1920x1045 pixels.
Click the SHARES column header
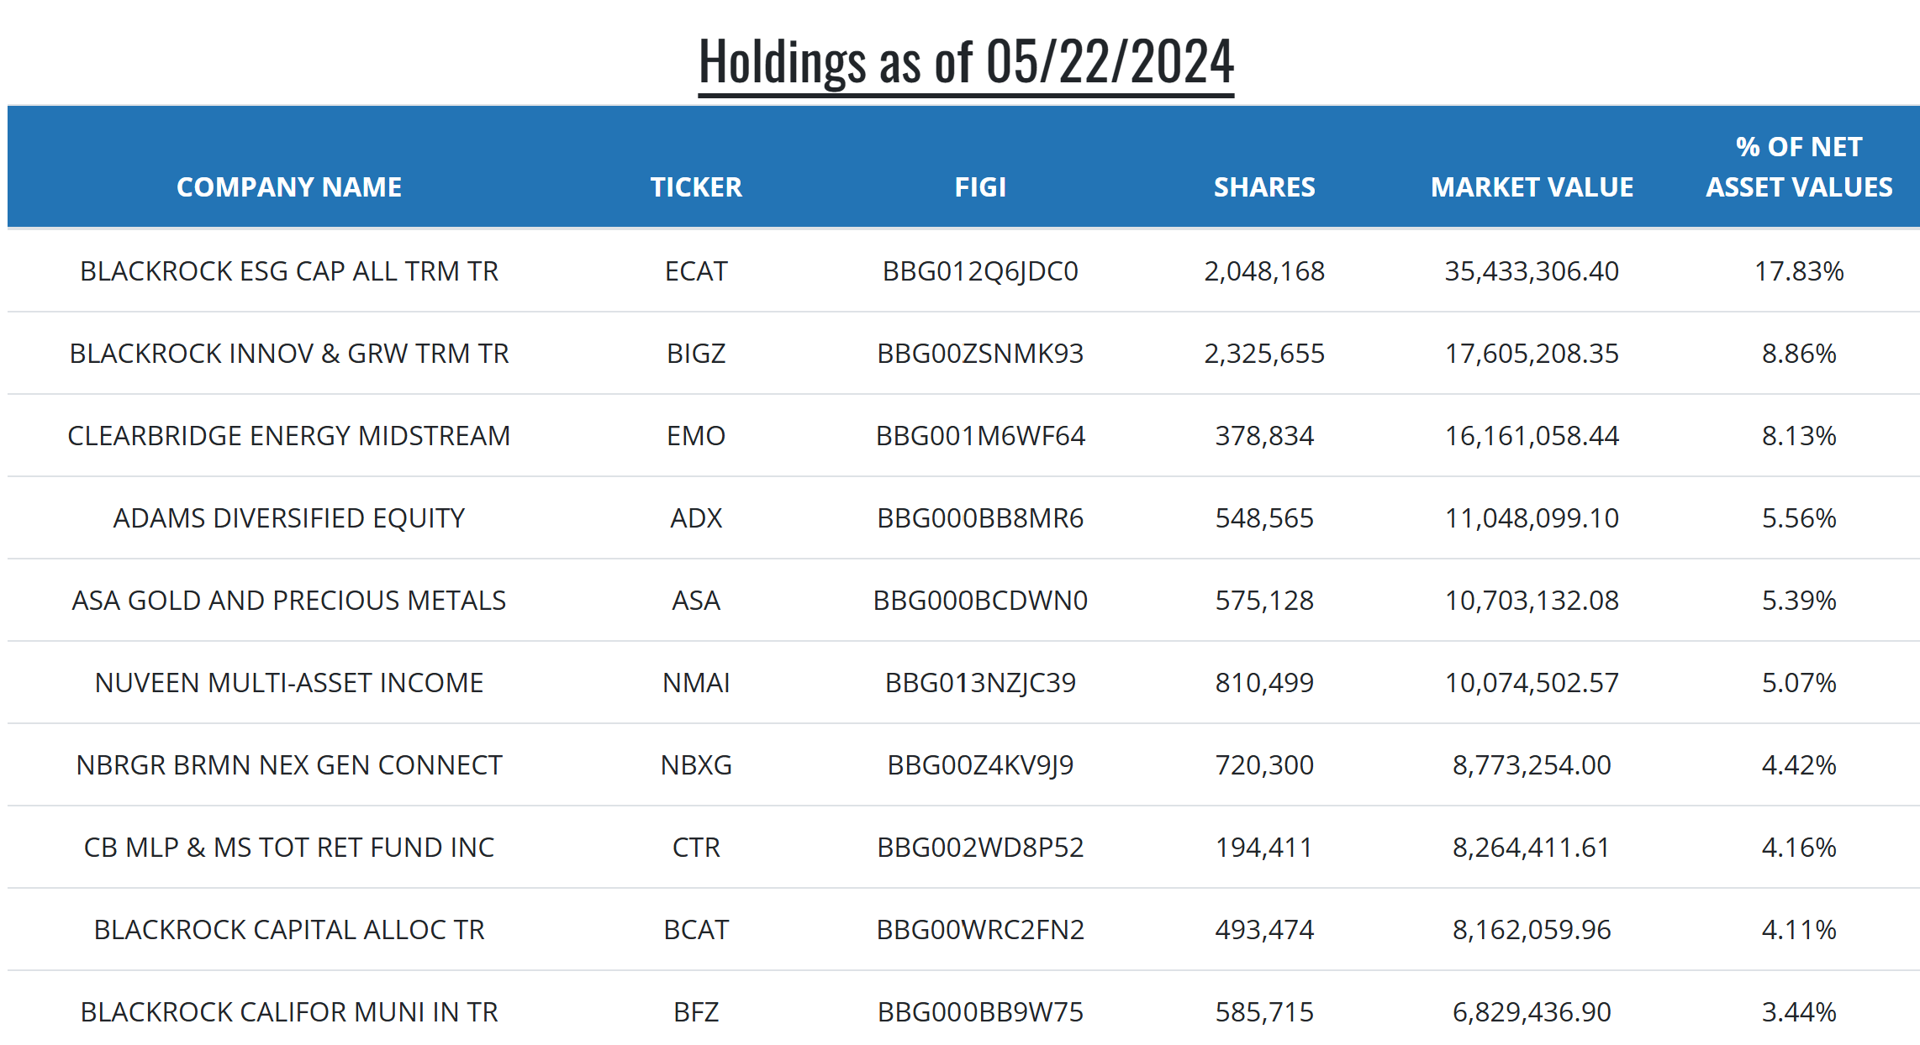pyautogui.click(x=1264, y=186)
